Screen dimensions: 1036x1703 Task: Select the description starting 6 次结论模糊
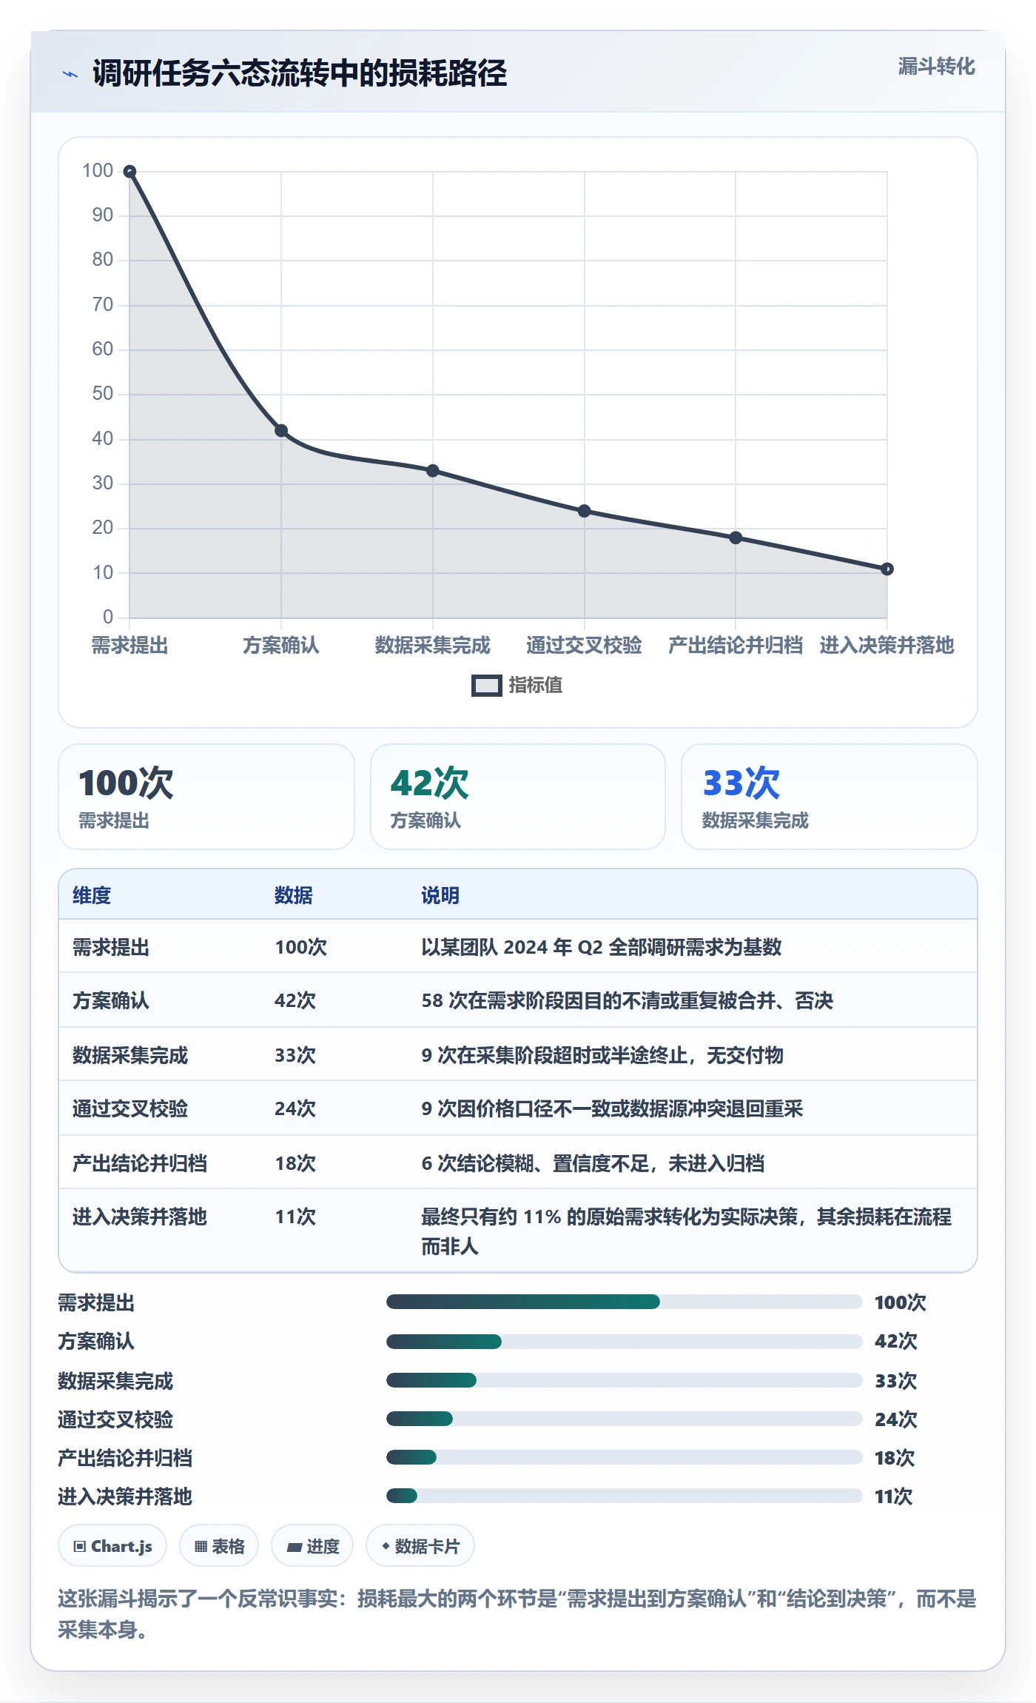point(593,1163)
